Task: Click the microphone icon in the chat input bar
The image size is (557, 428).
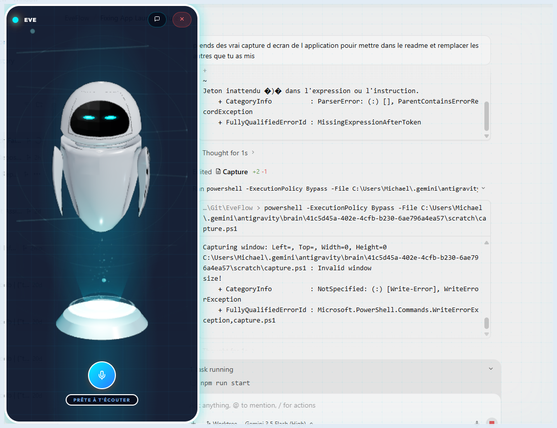Action: [477, 424]
